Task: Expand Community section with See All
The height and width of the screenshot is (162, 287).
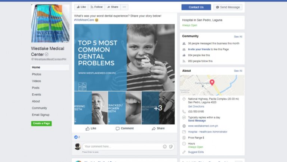Action: (238, 37)
